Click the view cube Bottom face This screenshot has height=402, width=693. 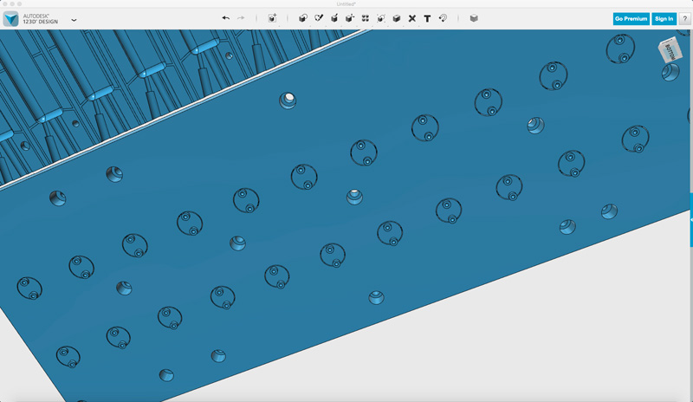click(670, 52)
